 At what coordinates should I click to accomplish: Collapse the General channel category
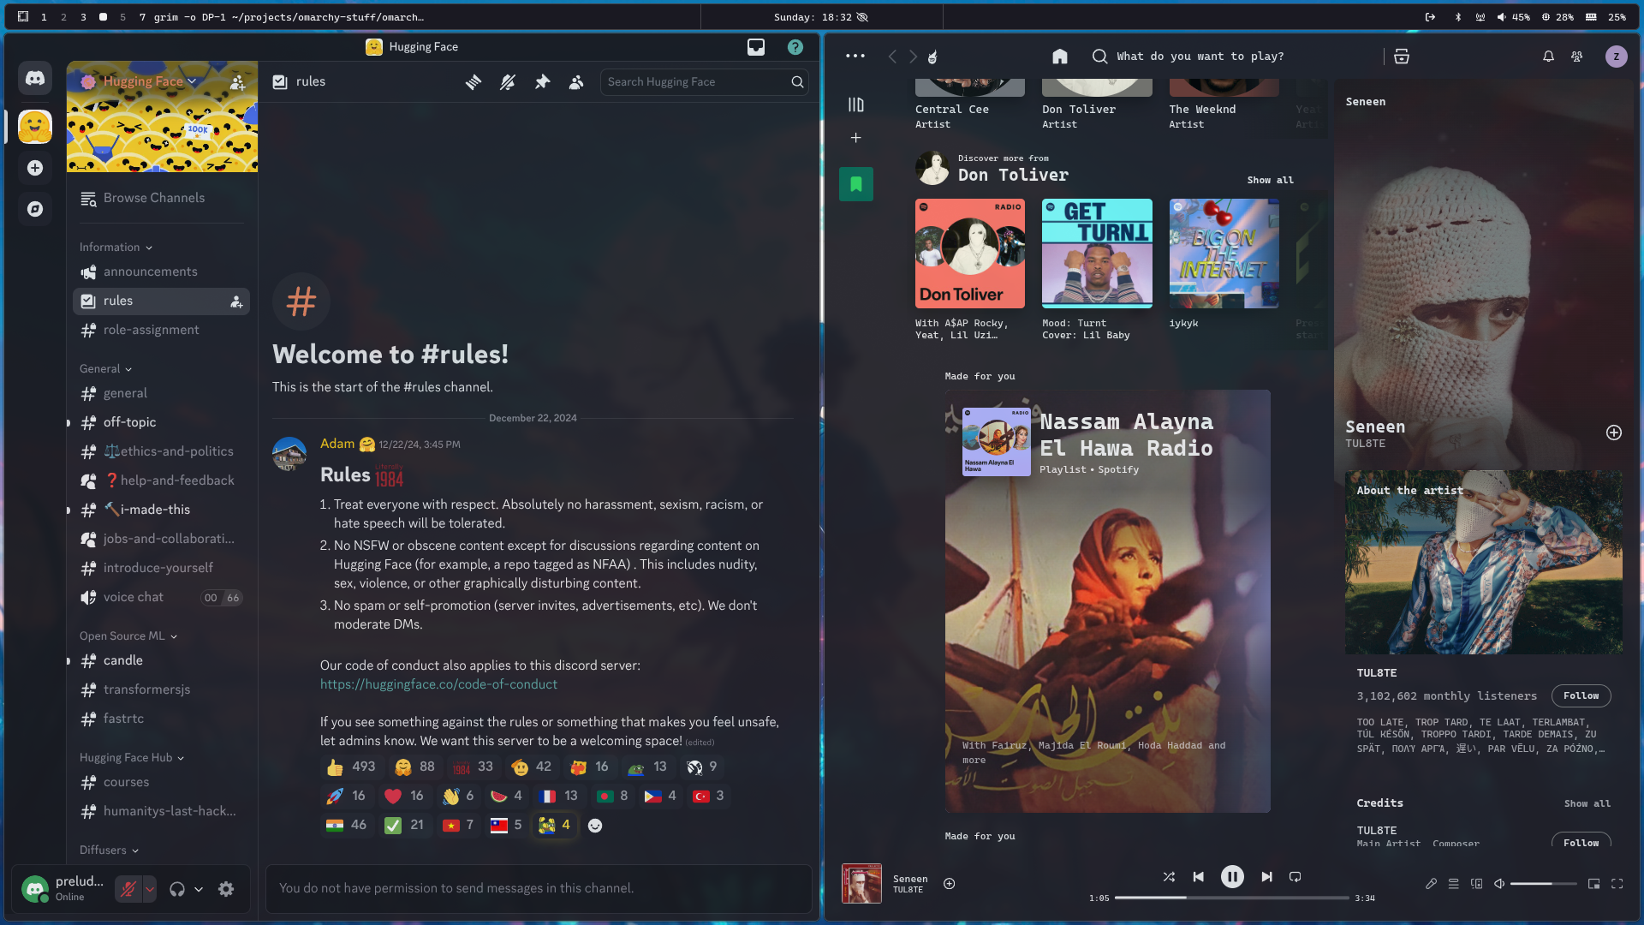click(x=106, y=369)
